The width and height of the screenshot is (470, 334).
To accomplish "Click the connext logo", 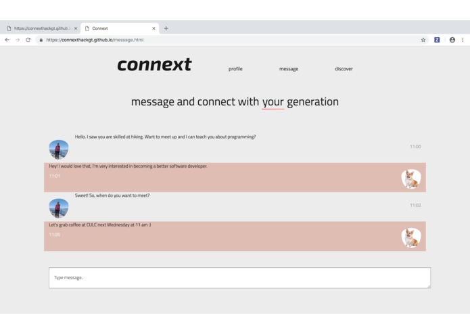I will point(154,64).
